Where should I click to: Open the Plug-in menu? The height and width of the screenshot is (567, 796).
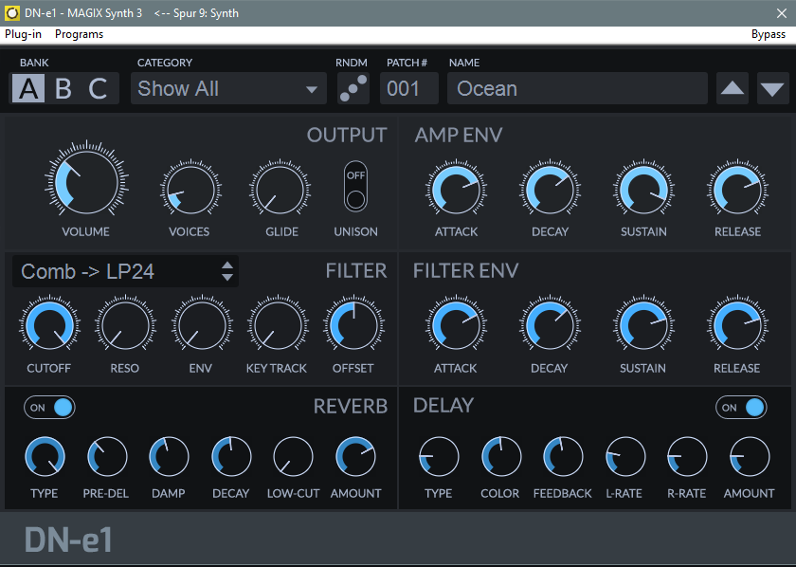tap(24, 34)
